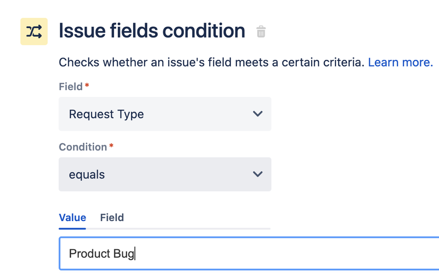Switch to the Value tab
The width and height of the screenshot is (439, 273).
pos(72,218)
